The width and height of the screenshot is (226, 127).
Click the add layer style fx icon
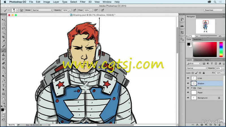[x=197, y=125]
